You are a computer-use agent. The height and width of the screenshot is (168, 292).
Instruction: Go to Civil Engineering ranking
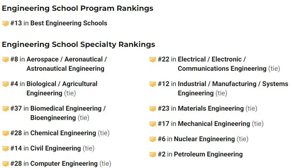click(x=55, y=148)
